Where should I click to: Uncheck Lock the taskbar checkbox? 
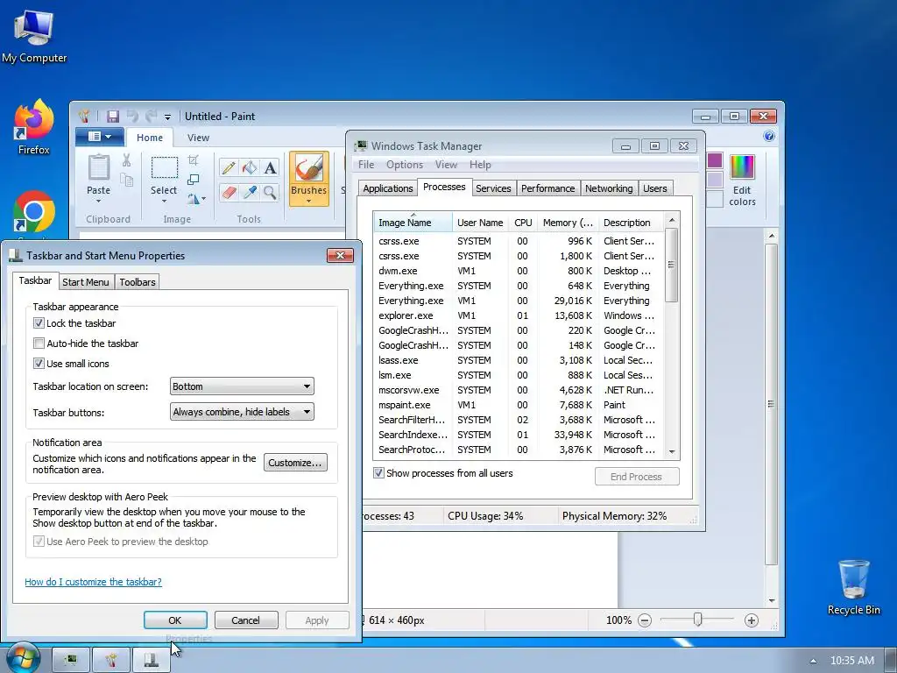pos(39,323)
